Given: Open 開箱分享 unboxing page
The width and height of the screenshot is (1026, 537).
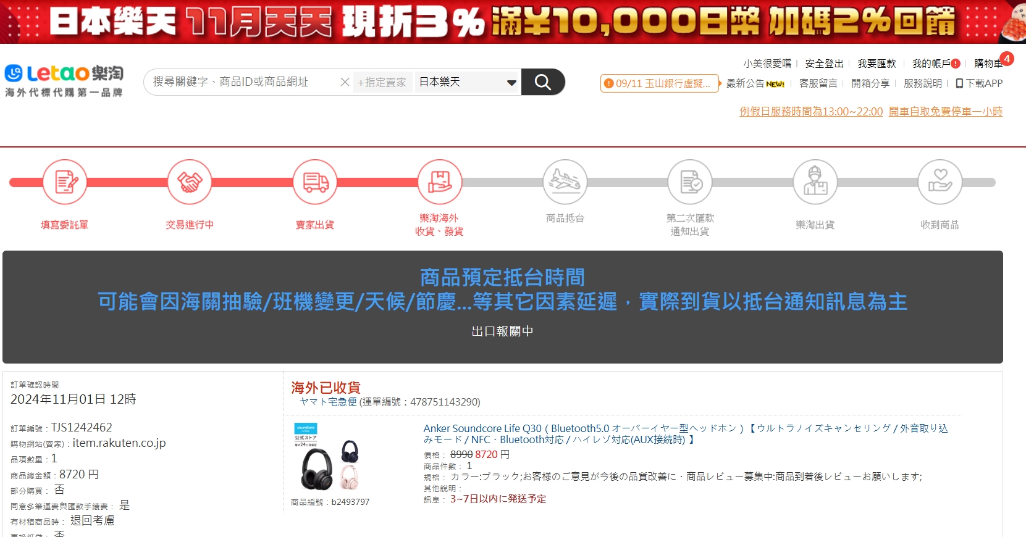Looking at the screenshot, I should pyautogui.click(x=870, y=83).
